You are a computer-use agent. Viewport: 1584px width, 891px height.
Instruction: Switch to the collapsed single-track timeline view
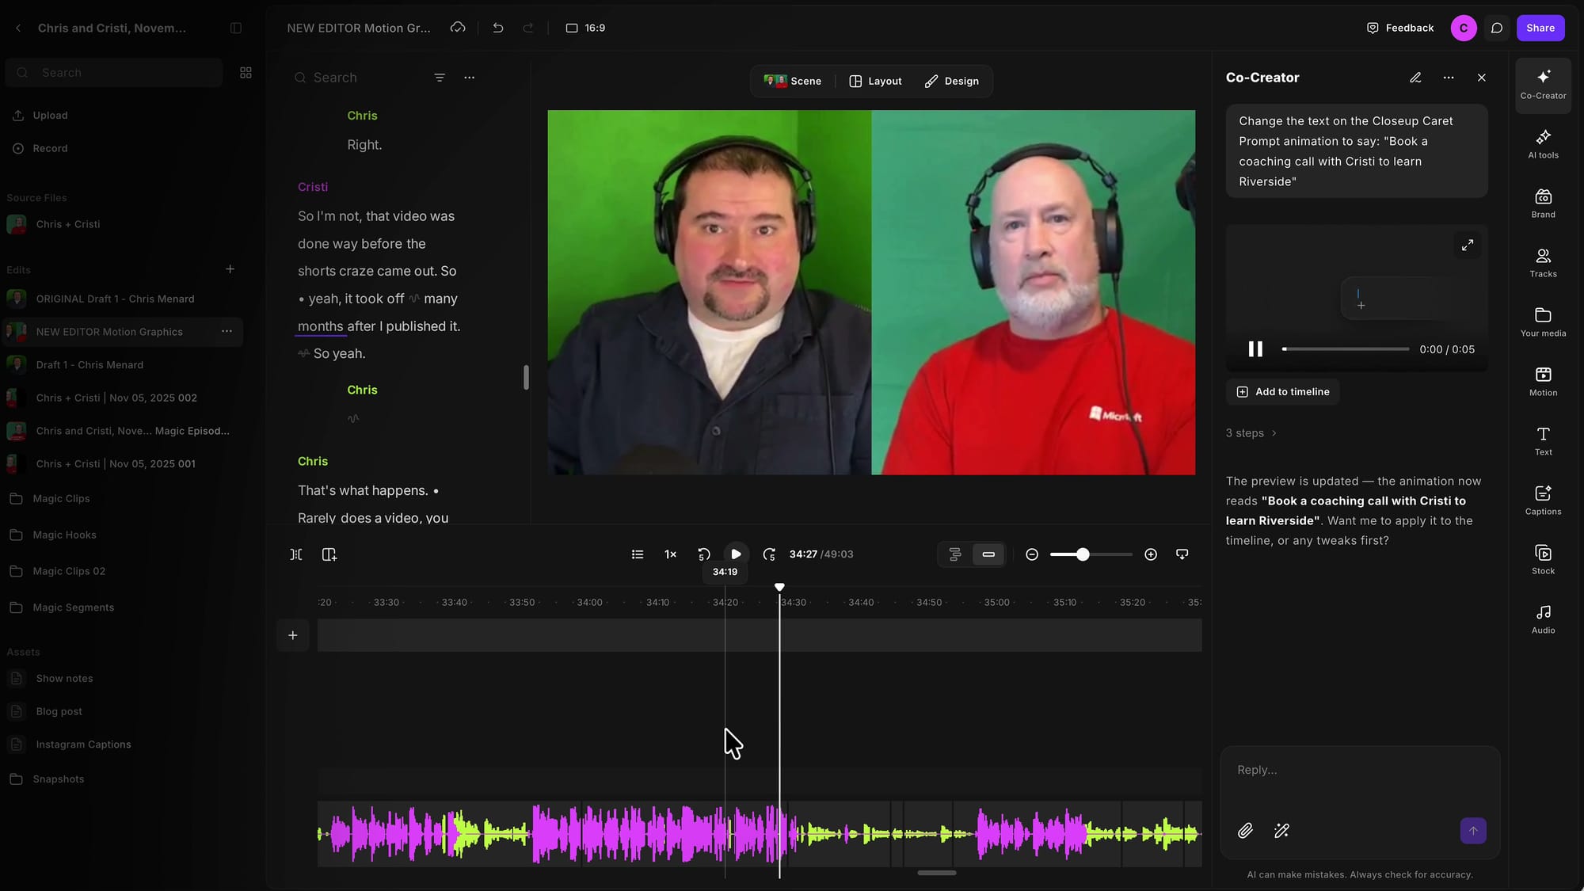988,554
